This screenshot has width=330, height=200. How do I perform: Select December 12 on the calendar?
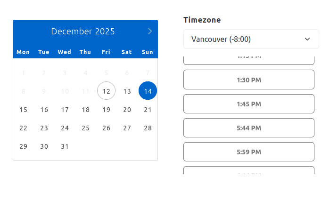(107, 91)
